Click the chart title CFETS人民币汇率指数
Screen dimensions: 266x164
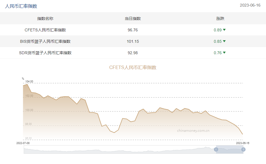pos(133,68)
